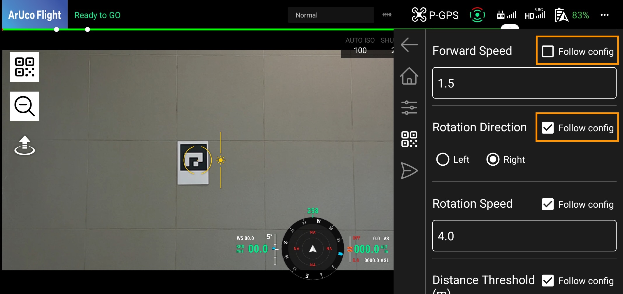Viewport: 623px width, 294px height.
Task: Open the three-dot options menu
Action: tap(605, 15)
